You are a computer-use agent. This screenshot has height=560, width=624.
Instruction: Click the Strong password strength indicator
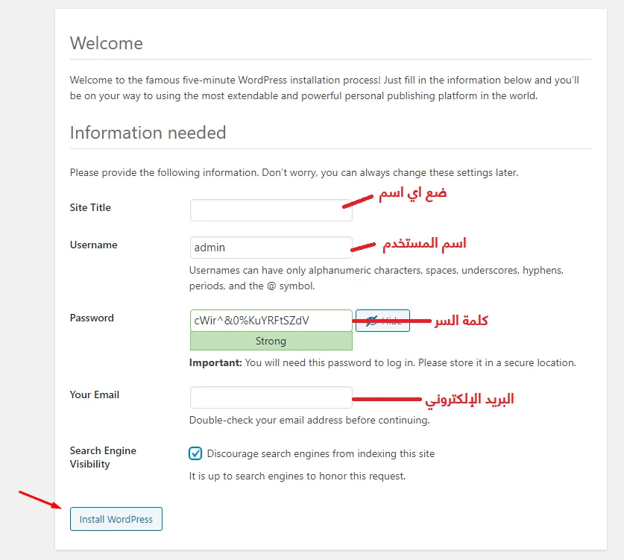point(271,341)
